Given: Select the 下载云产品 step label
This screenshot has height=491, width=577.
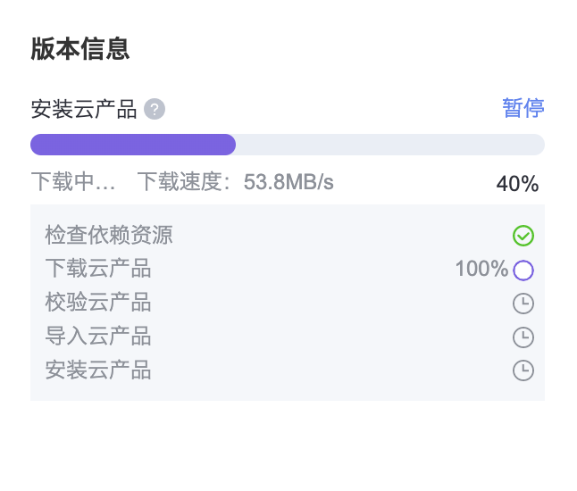Looking at the screenshot, I should pyautogui.click(x=98, y=269).
